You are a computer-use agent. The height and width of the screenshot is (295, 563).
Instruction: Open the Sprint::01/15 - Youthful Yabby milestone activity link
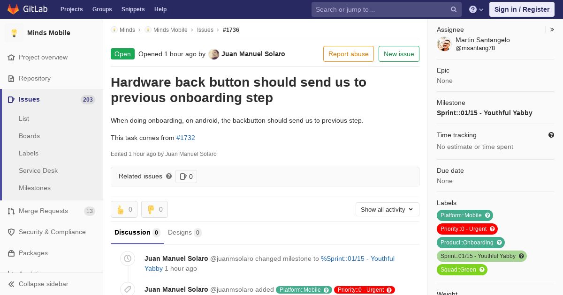coord(358,258)
